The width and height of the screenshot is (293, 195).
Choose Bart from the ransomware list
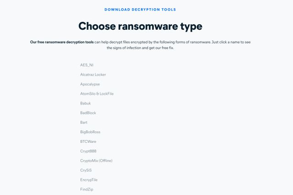[84, 122]
